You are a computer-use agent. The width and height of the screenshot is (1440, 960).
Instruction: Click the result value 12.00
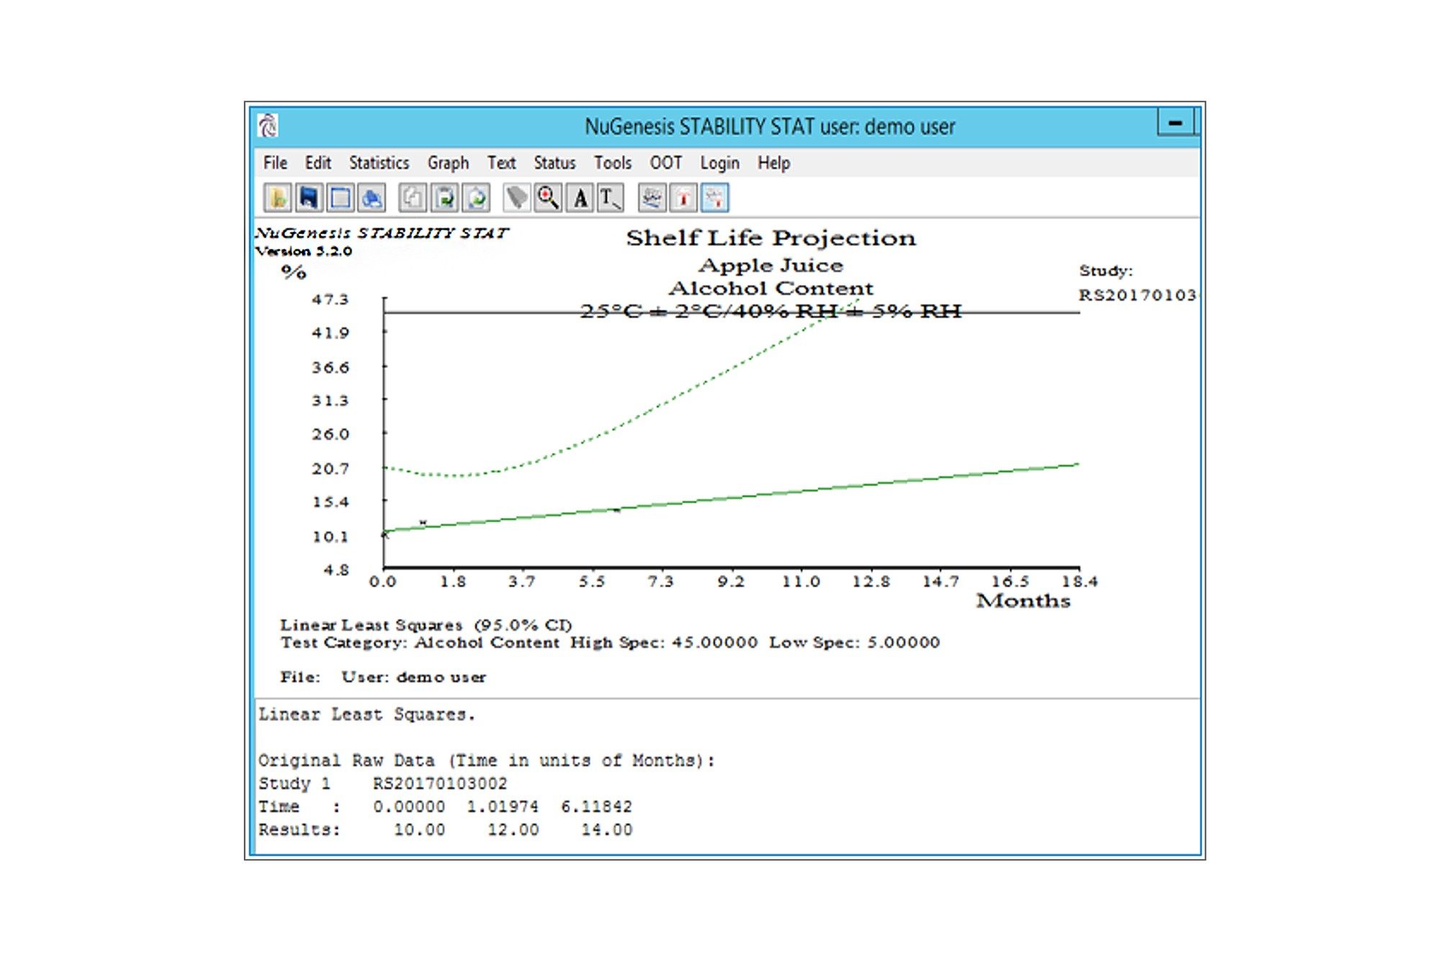click(513, 830)
